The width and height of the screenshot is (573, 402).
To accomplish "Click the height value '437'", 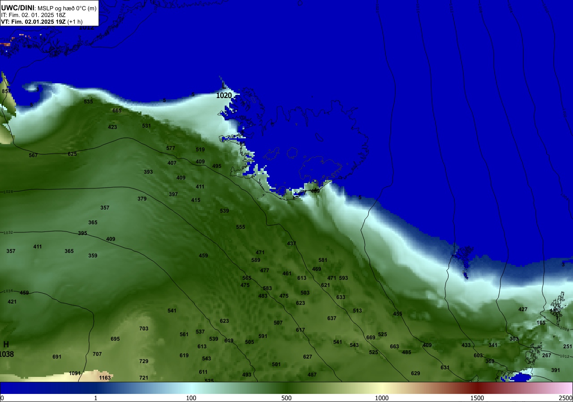I will point(291,244).
